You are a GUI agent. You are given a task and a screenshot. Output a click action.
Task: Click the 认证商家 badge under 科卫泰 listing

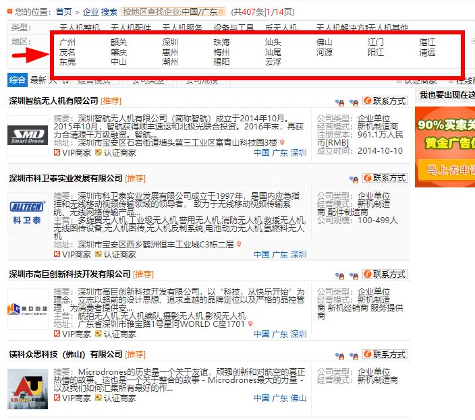point(115,255)
